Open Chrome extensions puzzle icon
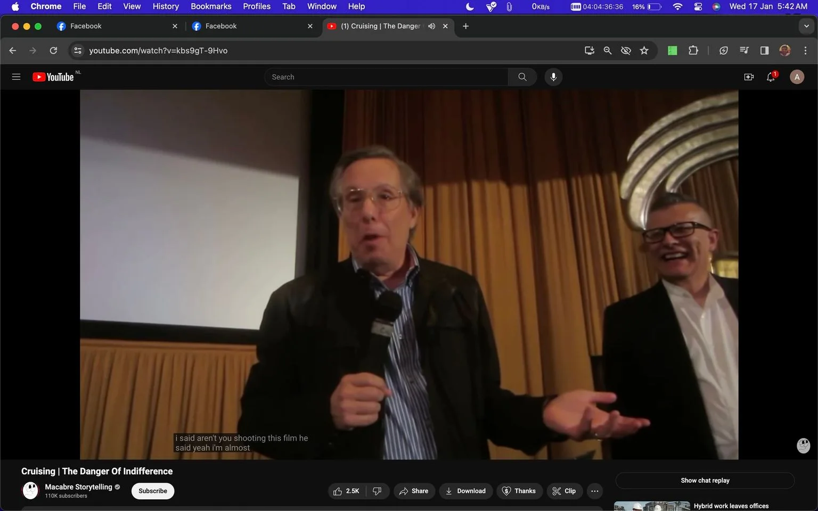 point(693,51)
